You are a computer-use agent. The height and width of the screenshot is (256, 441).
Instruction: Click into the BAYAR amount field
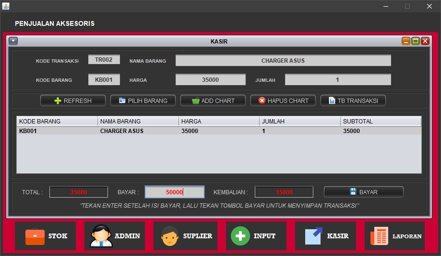[x=175, y=192]
